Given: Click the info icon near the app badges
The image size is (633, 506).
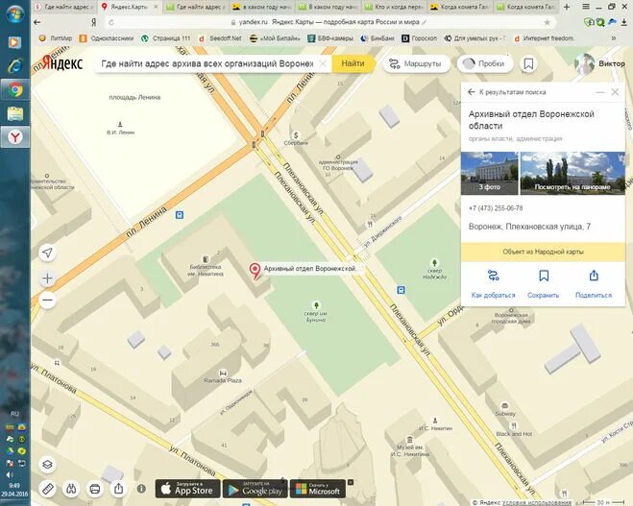Looking at the screenshot, I should point(141,489).
